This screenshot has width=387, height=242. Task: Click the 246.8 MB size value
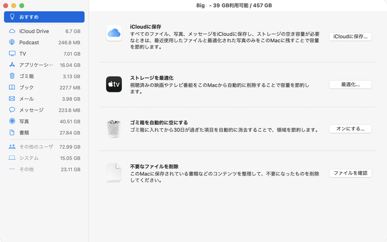tap(69, 43)
